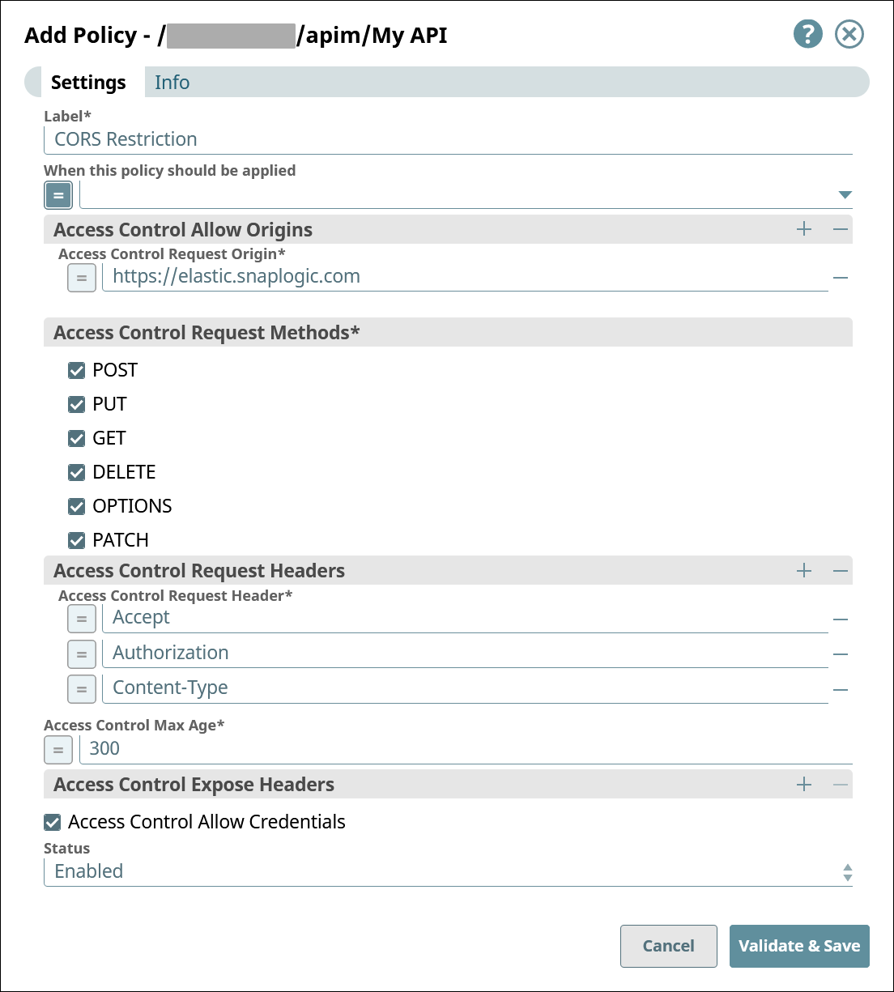
Task: Open the policy condition dropdown
Action: [845, 194]
